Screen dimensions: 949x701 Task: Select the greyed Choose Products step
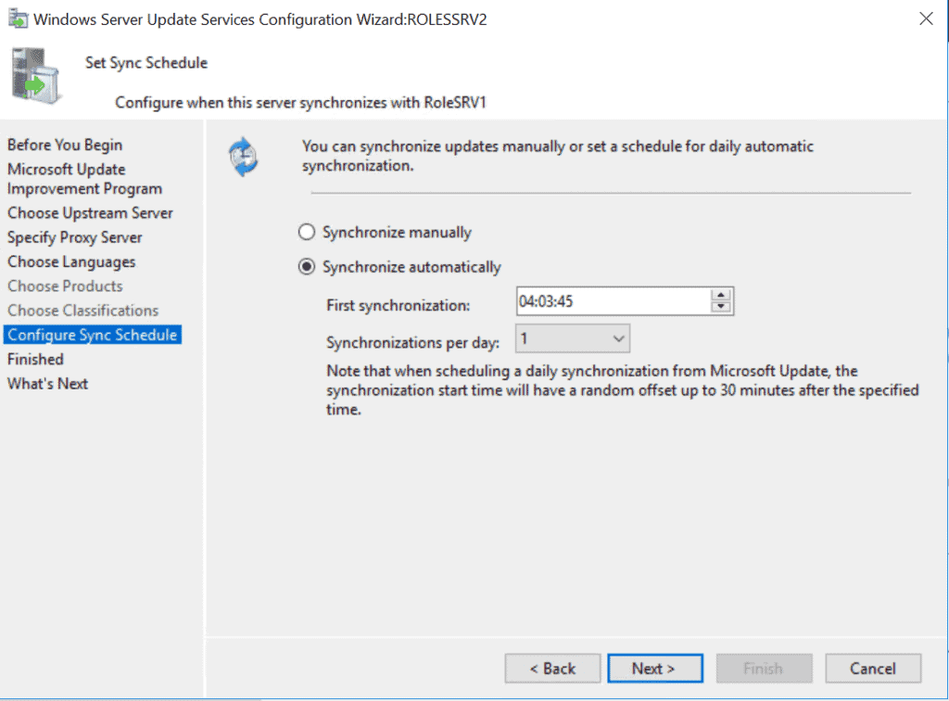click(66, 286)
